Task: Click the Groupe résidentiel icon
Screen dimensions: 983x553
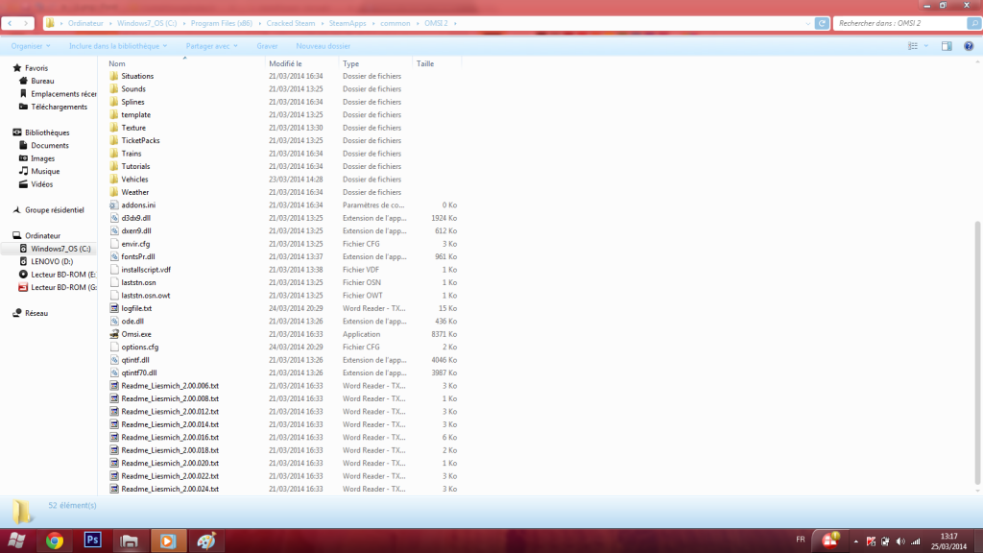Action: 17,210
